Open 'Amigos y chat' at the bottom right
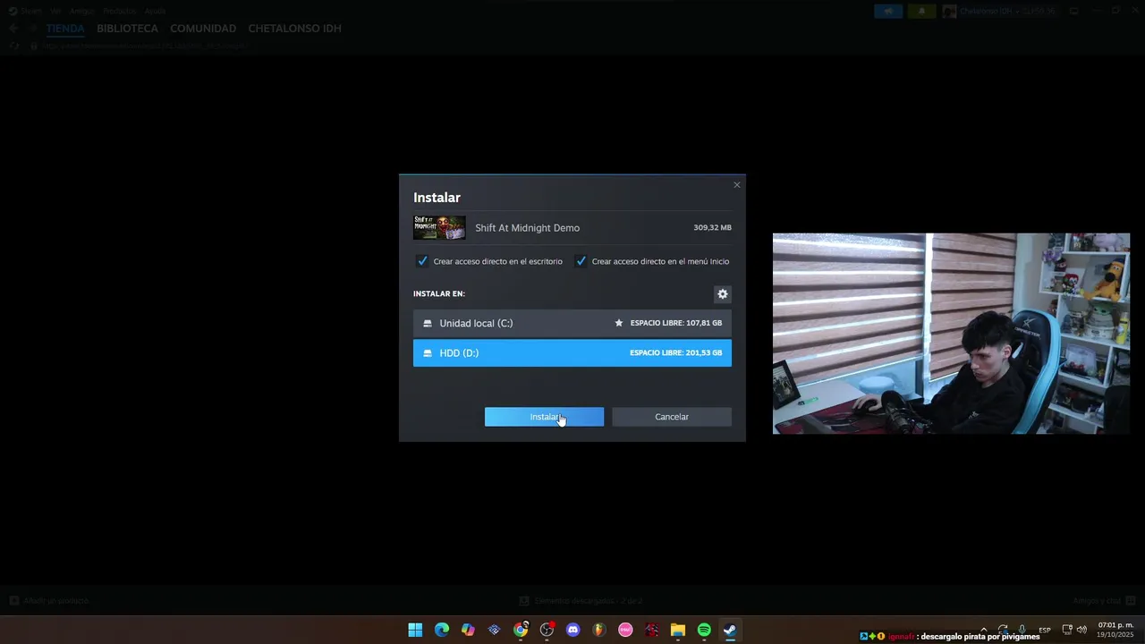 [x=1103, y=601]
